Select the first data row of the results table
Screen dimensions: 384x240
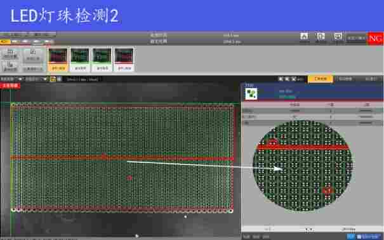pos(312,110)
